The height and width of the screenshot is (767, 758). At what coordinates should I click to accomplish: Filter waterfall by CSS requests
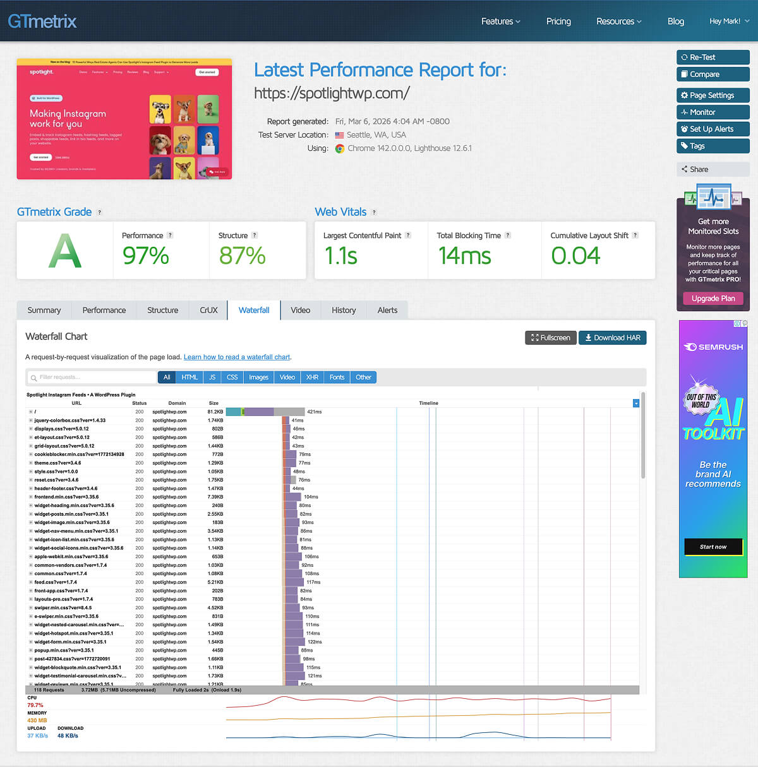click(x=232, y=378)
